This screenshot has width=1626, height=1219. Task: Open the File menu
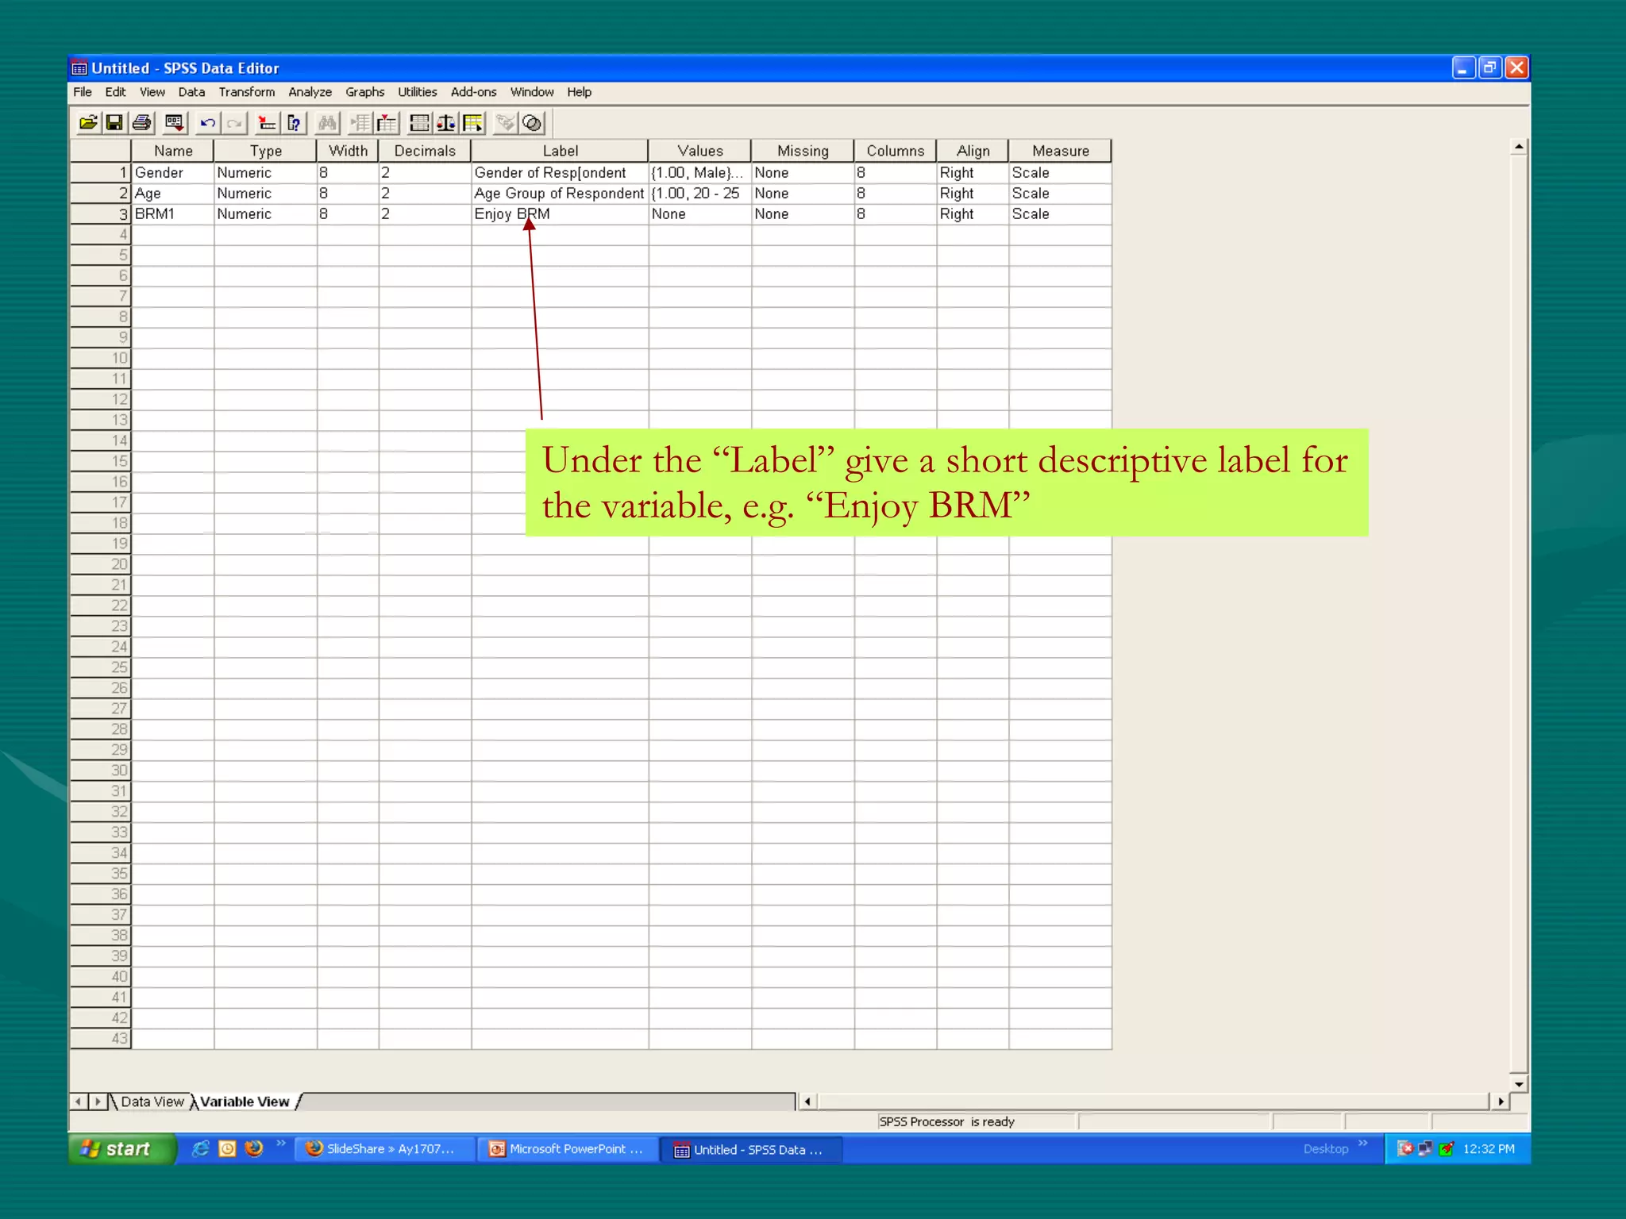[83, 92]
